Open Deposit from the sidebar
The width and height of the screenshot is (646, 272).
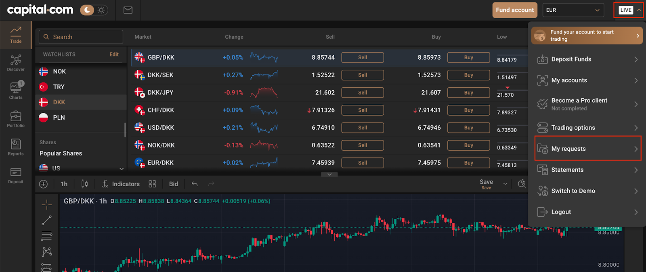pyautogui.click(x=16, y=176)
